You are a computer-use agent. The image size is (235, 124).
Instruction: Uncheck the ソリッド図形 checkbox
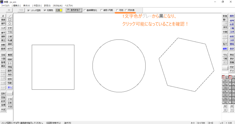29,10
